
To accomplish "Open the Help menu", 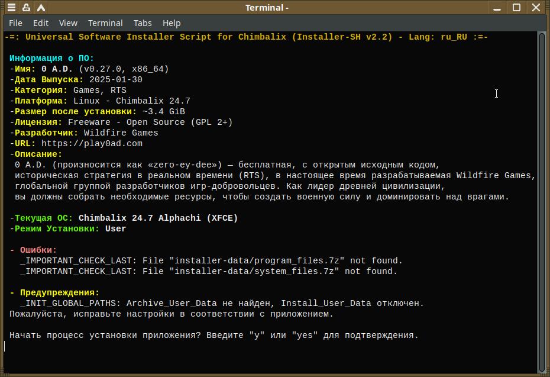I will (172, 23).
